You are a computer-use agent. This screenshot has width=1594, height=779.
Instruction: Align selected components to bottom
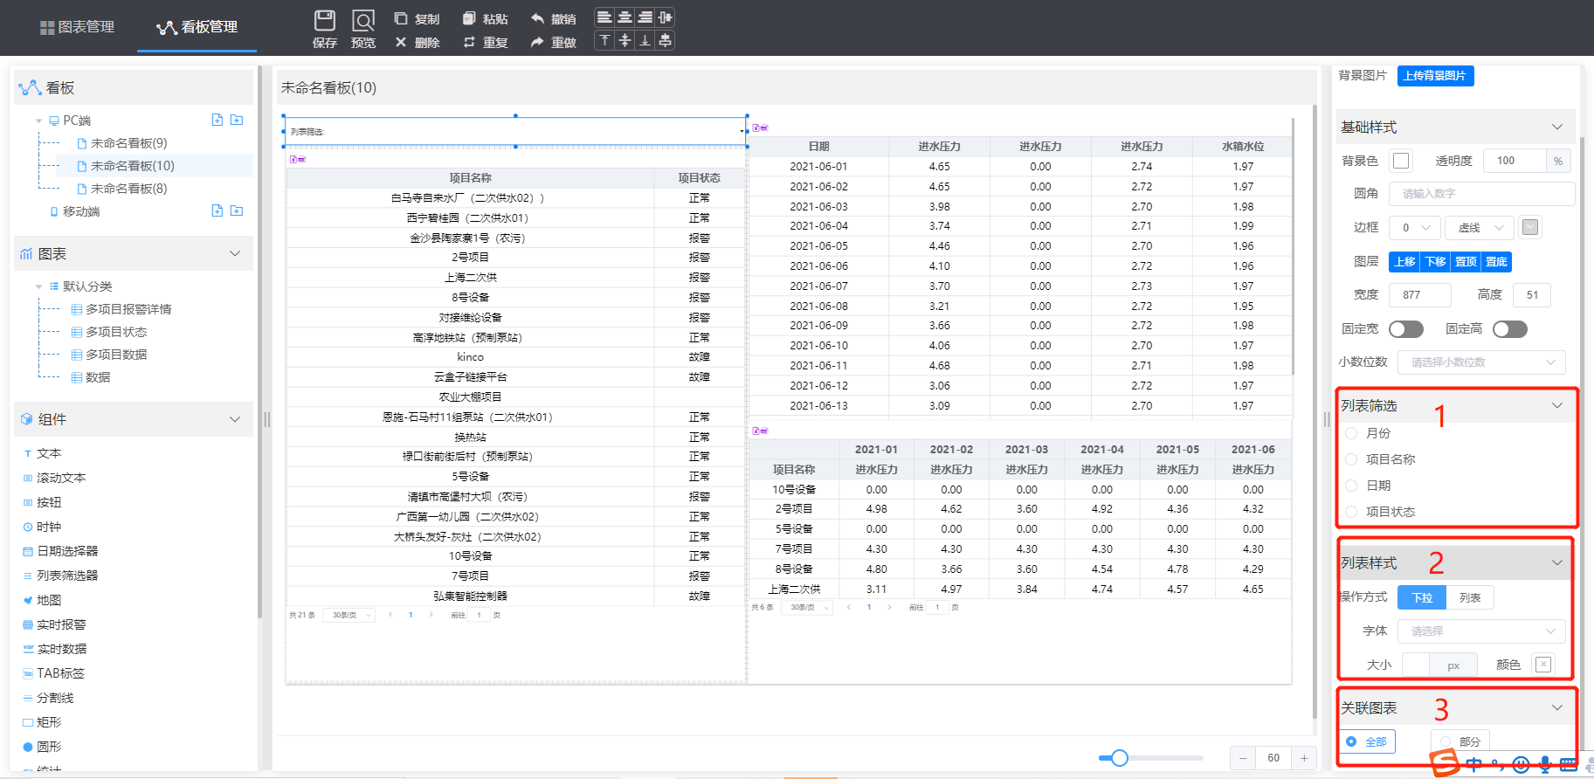pyautogui.click(x=645, y=40)
